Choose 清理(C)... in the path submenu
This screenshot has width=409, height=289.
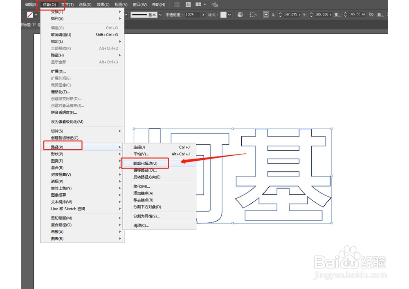(160, 226)
